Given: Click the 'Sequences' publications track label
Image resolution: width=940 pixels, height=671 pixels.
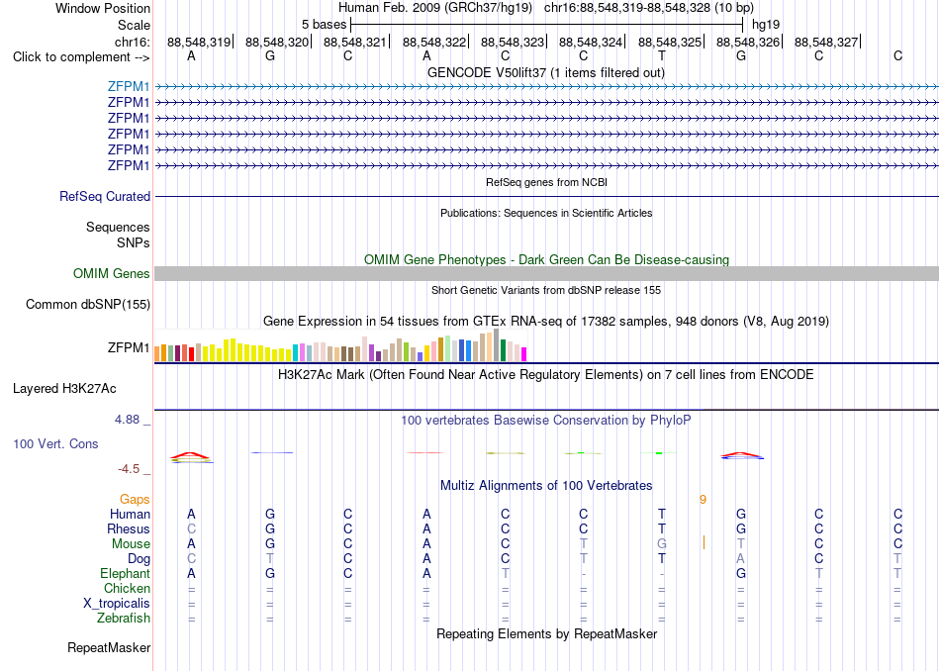Looking at the screenshot, I should coord(118,227).
